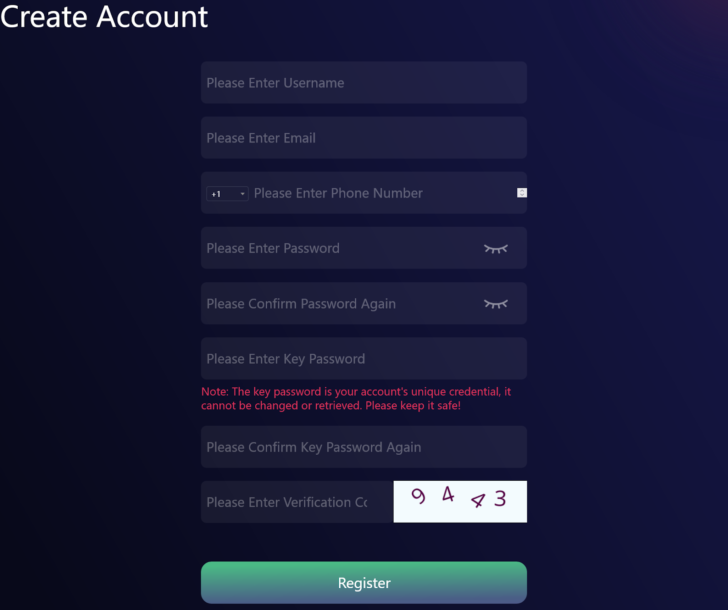
Task: Focus the Please Confirm Key Password Again field
Action: (x=364, y=447)
